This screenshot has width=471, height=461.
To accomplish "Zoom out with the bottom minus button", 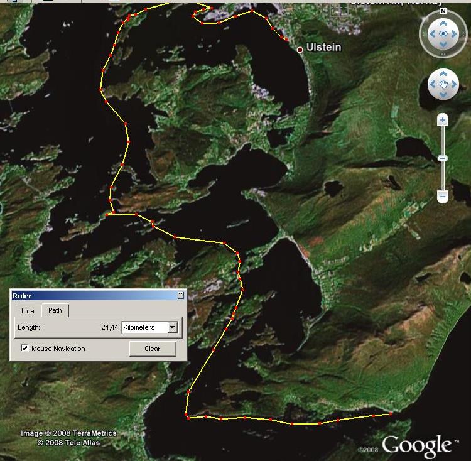I will coord(443,197).
